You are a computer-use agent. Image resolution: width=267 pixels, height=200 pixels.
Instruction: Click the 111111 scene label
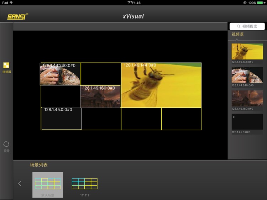point(85,195)
